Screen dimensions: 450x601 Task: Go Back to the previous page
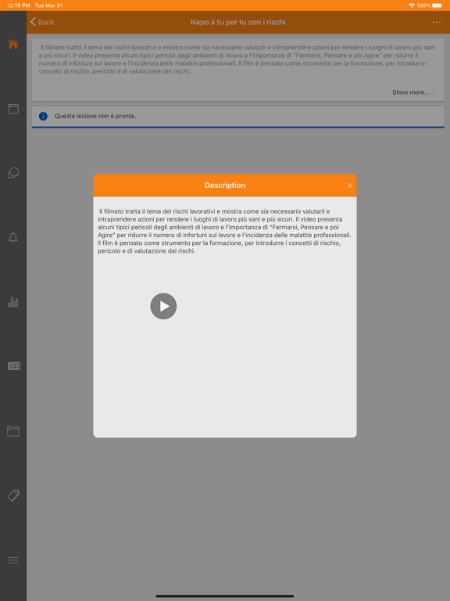pyautogui.click(x=42, y=22)
